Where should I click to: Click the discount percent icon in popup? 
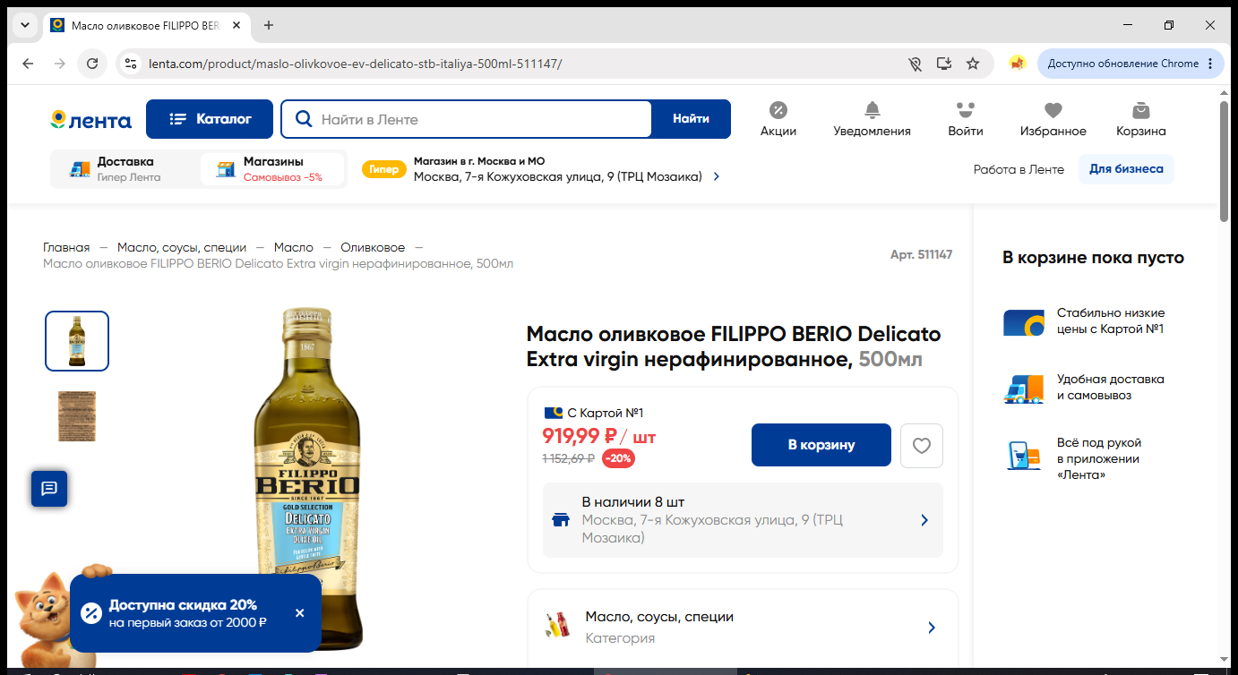coord(90,613)
